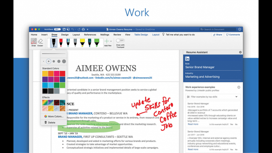Open the Table Design tab
This screenshot has width=272, height=153.
141,35
